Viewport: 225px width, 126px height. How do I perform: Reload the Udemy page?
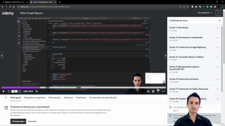[10, 7]
